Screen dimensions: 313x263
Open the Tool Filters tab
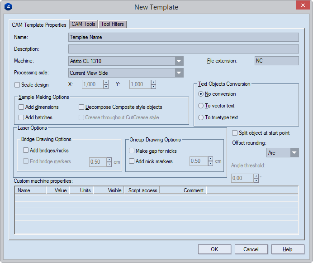[112, 24]
